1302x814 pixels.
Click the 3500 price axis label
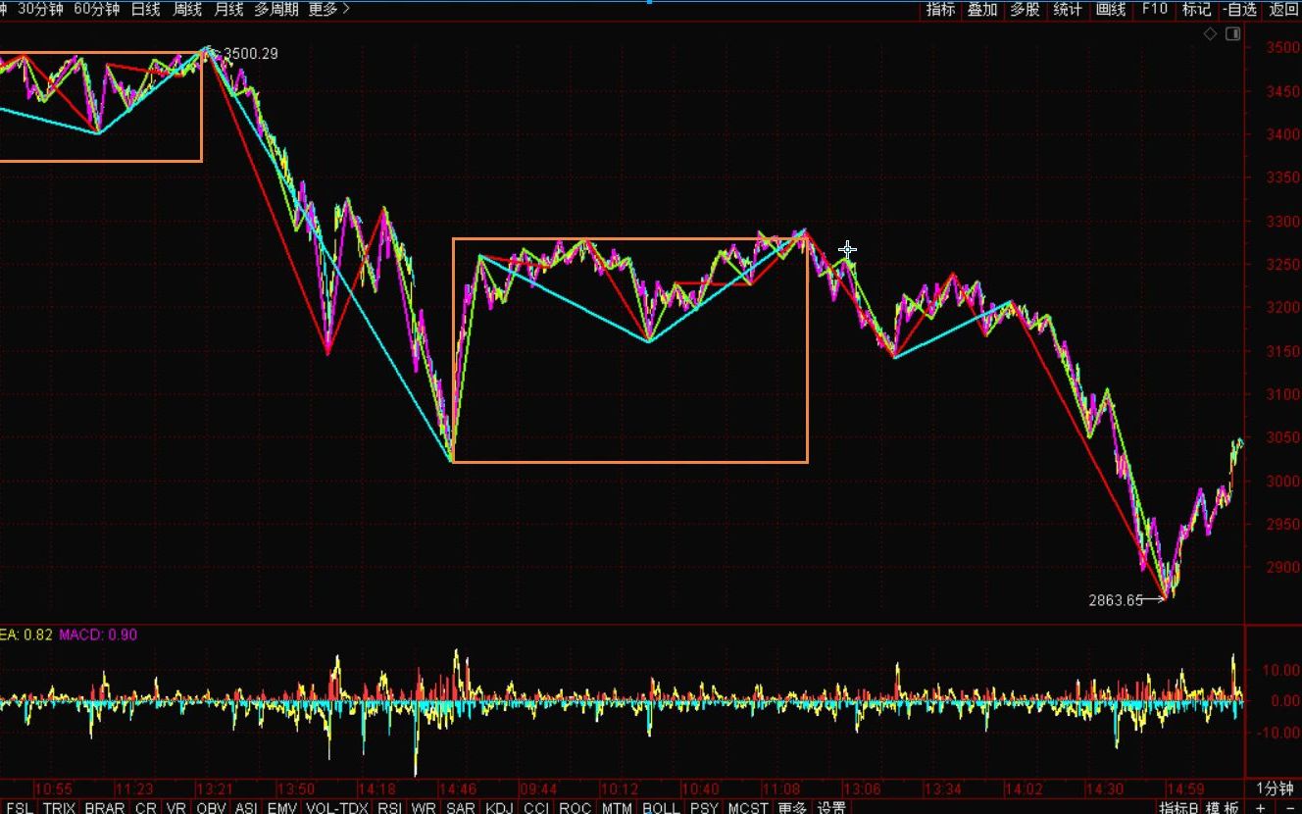click(1281, 48)
